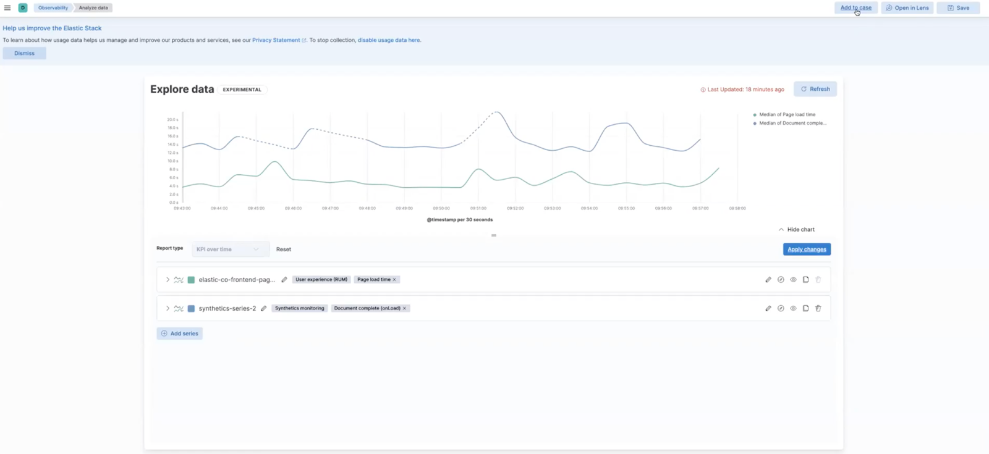The image size is (989, 454).
Task: Toggle visibility eye for elastic-co-frontend series
Action: 793,280
